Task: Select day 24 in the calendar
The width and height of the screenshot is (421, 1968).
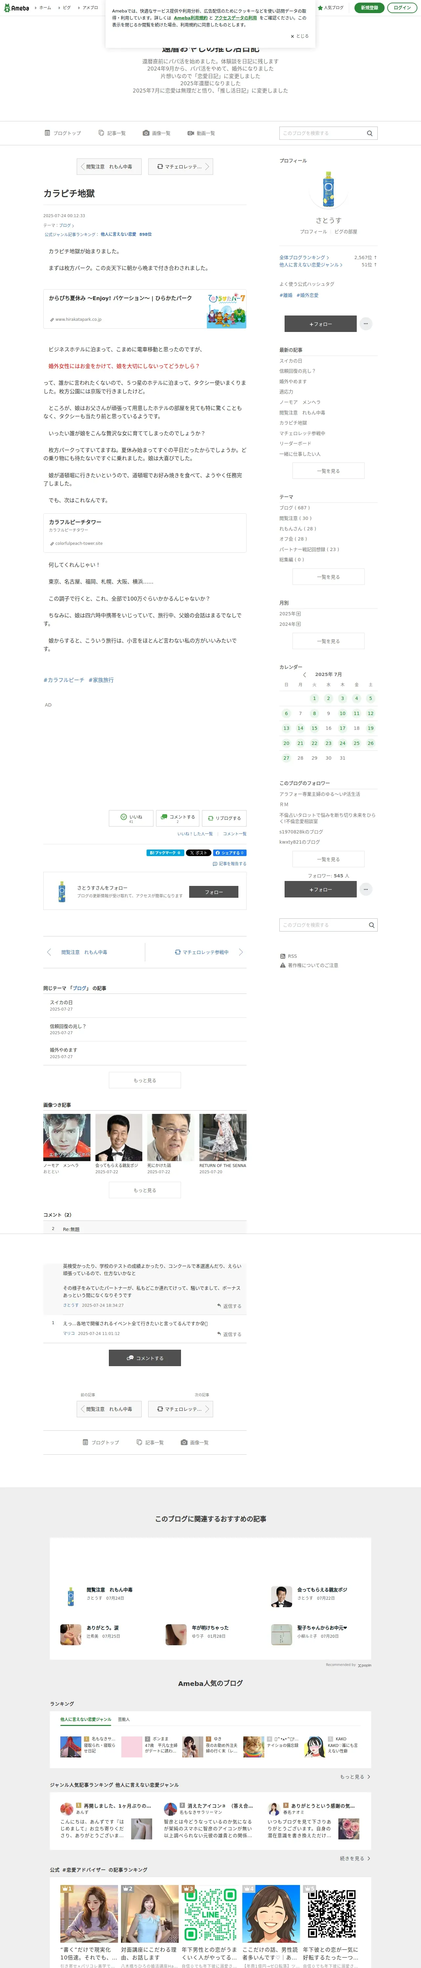Action: 342,743
